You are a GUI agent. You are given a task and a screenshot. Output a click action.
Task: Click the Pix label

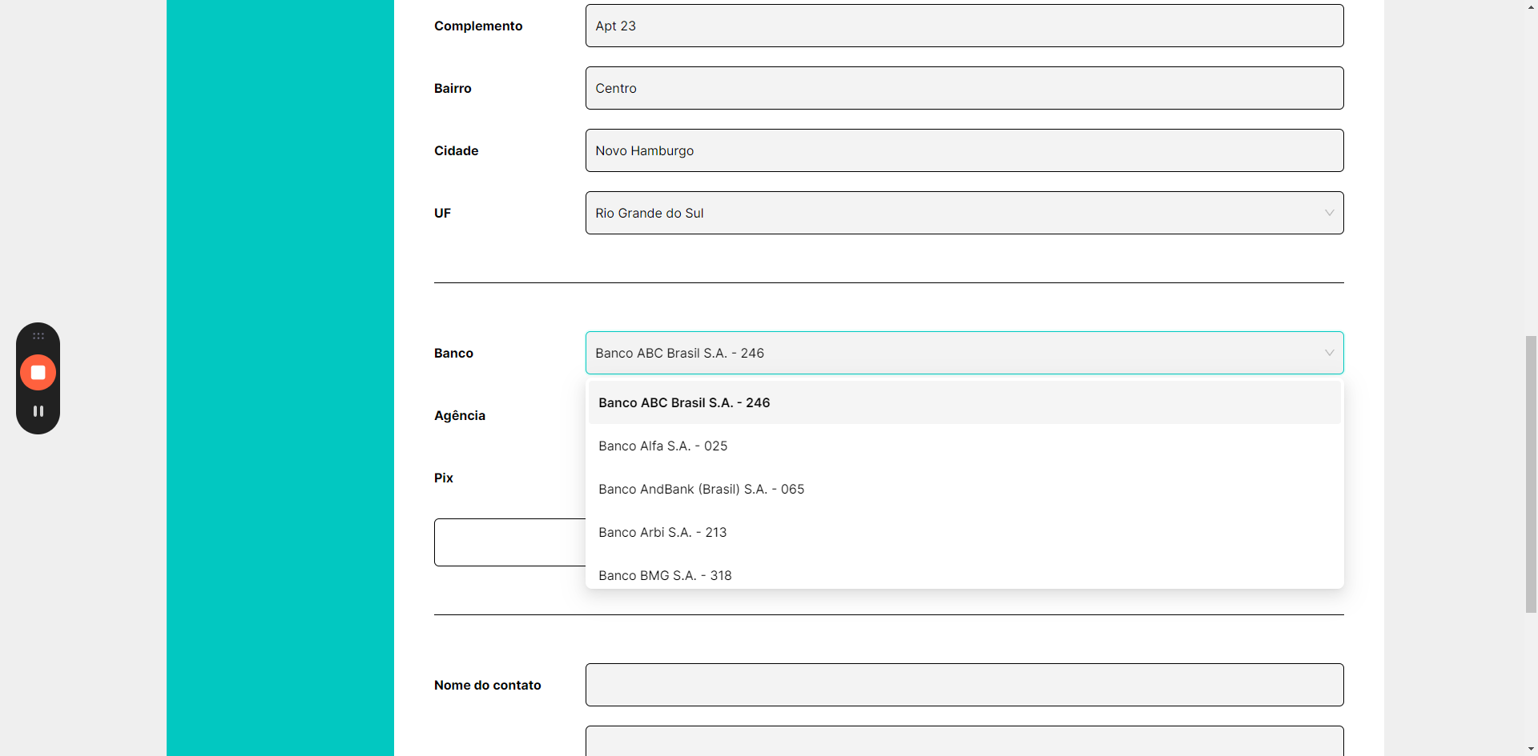point(444,478)
